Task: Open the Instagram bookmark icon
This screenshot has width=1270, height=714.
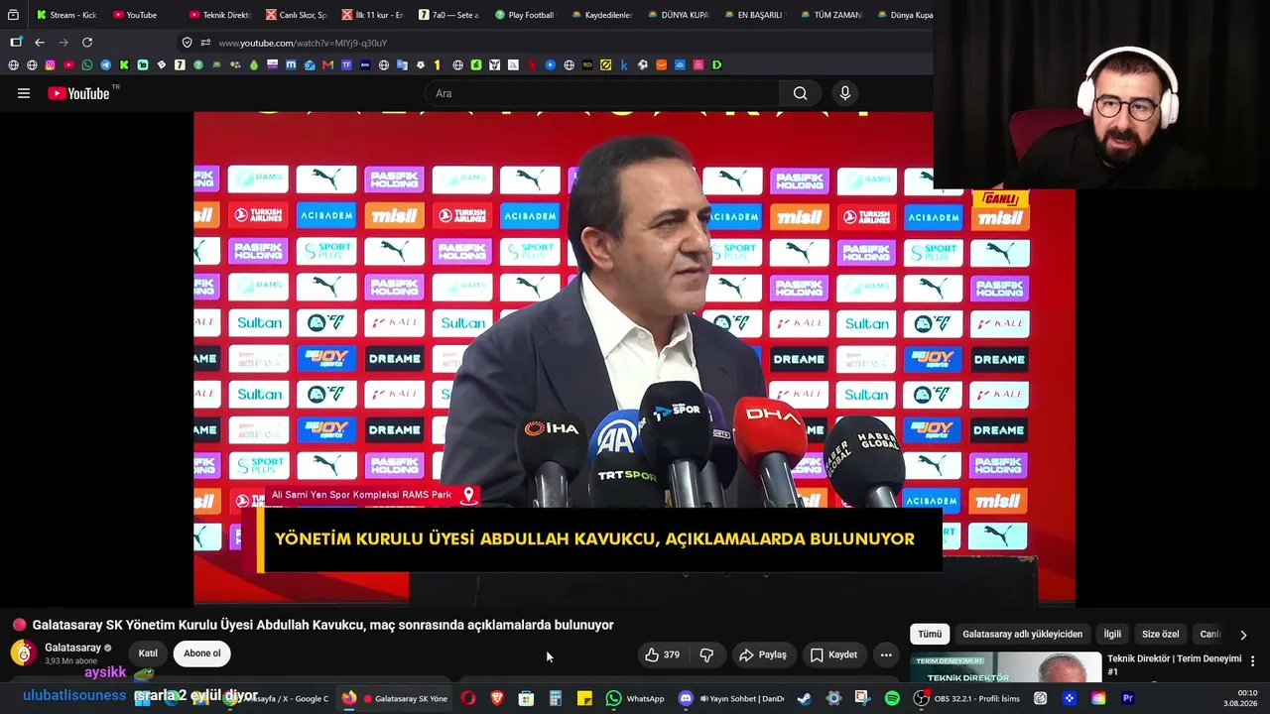Action: (51, 65)
